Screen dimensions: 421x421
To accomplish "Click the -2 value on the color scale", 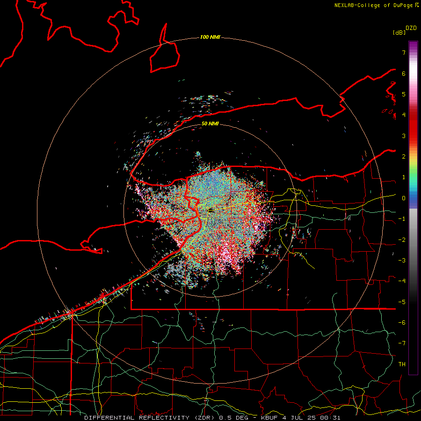I will pos(402,240).
